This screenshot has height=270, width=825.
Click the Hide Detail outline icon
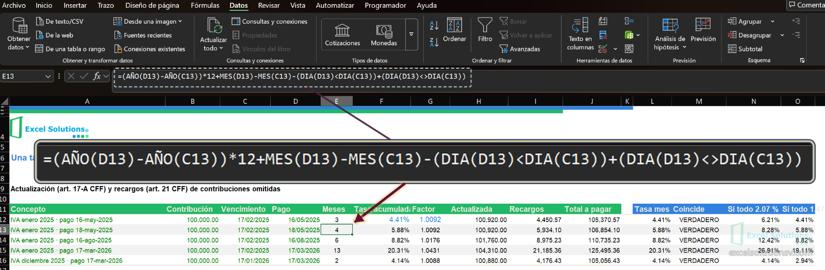click(796, 35)
